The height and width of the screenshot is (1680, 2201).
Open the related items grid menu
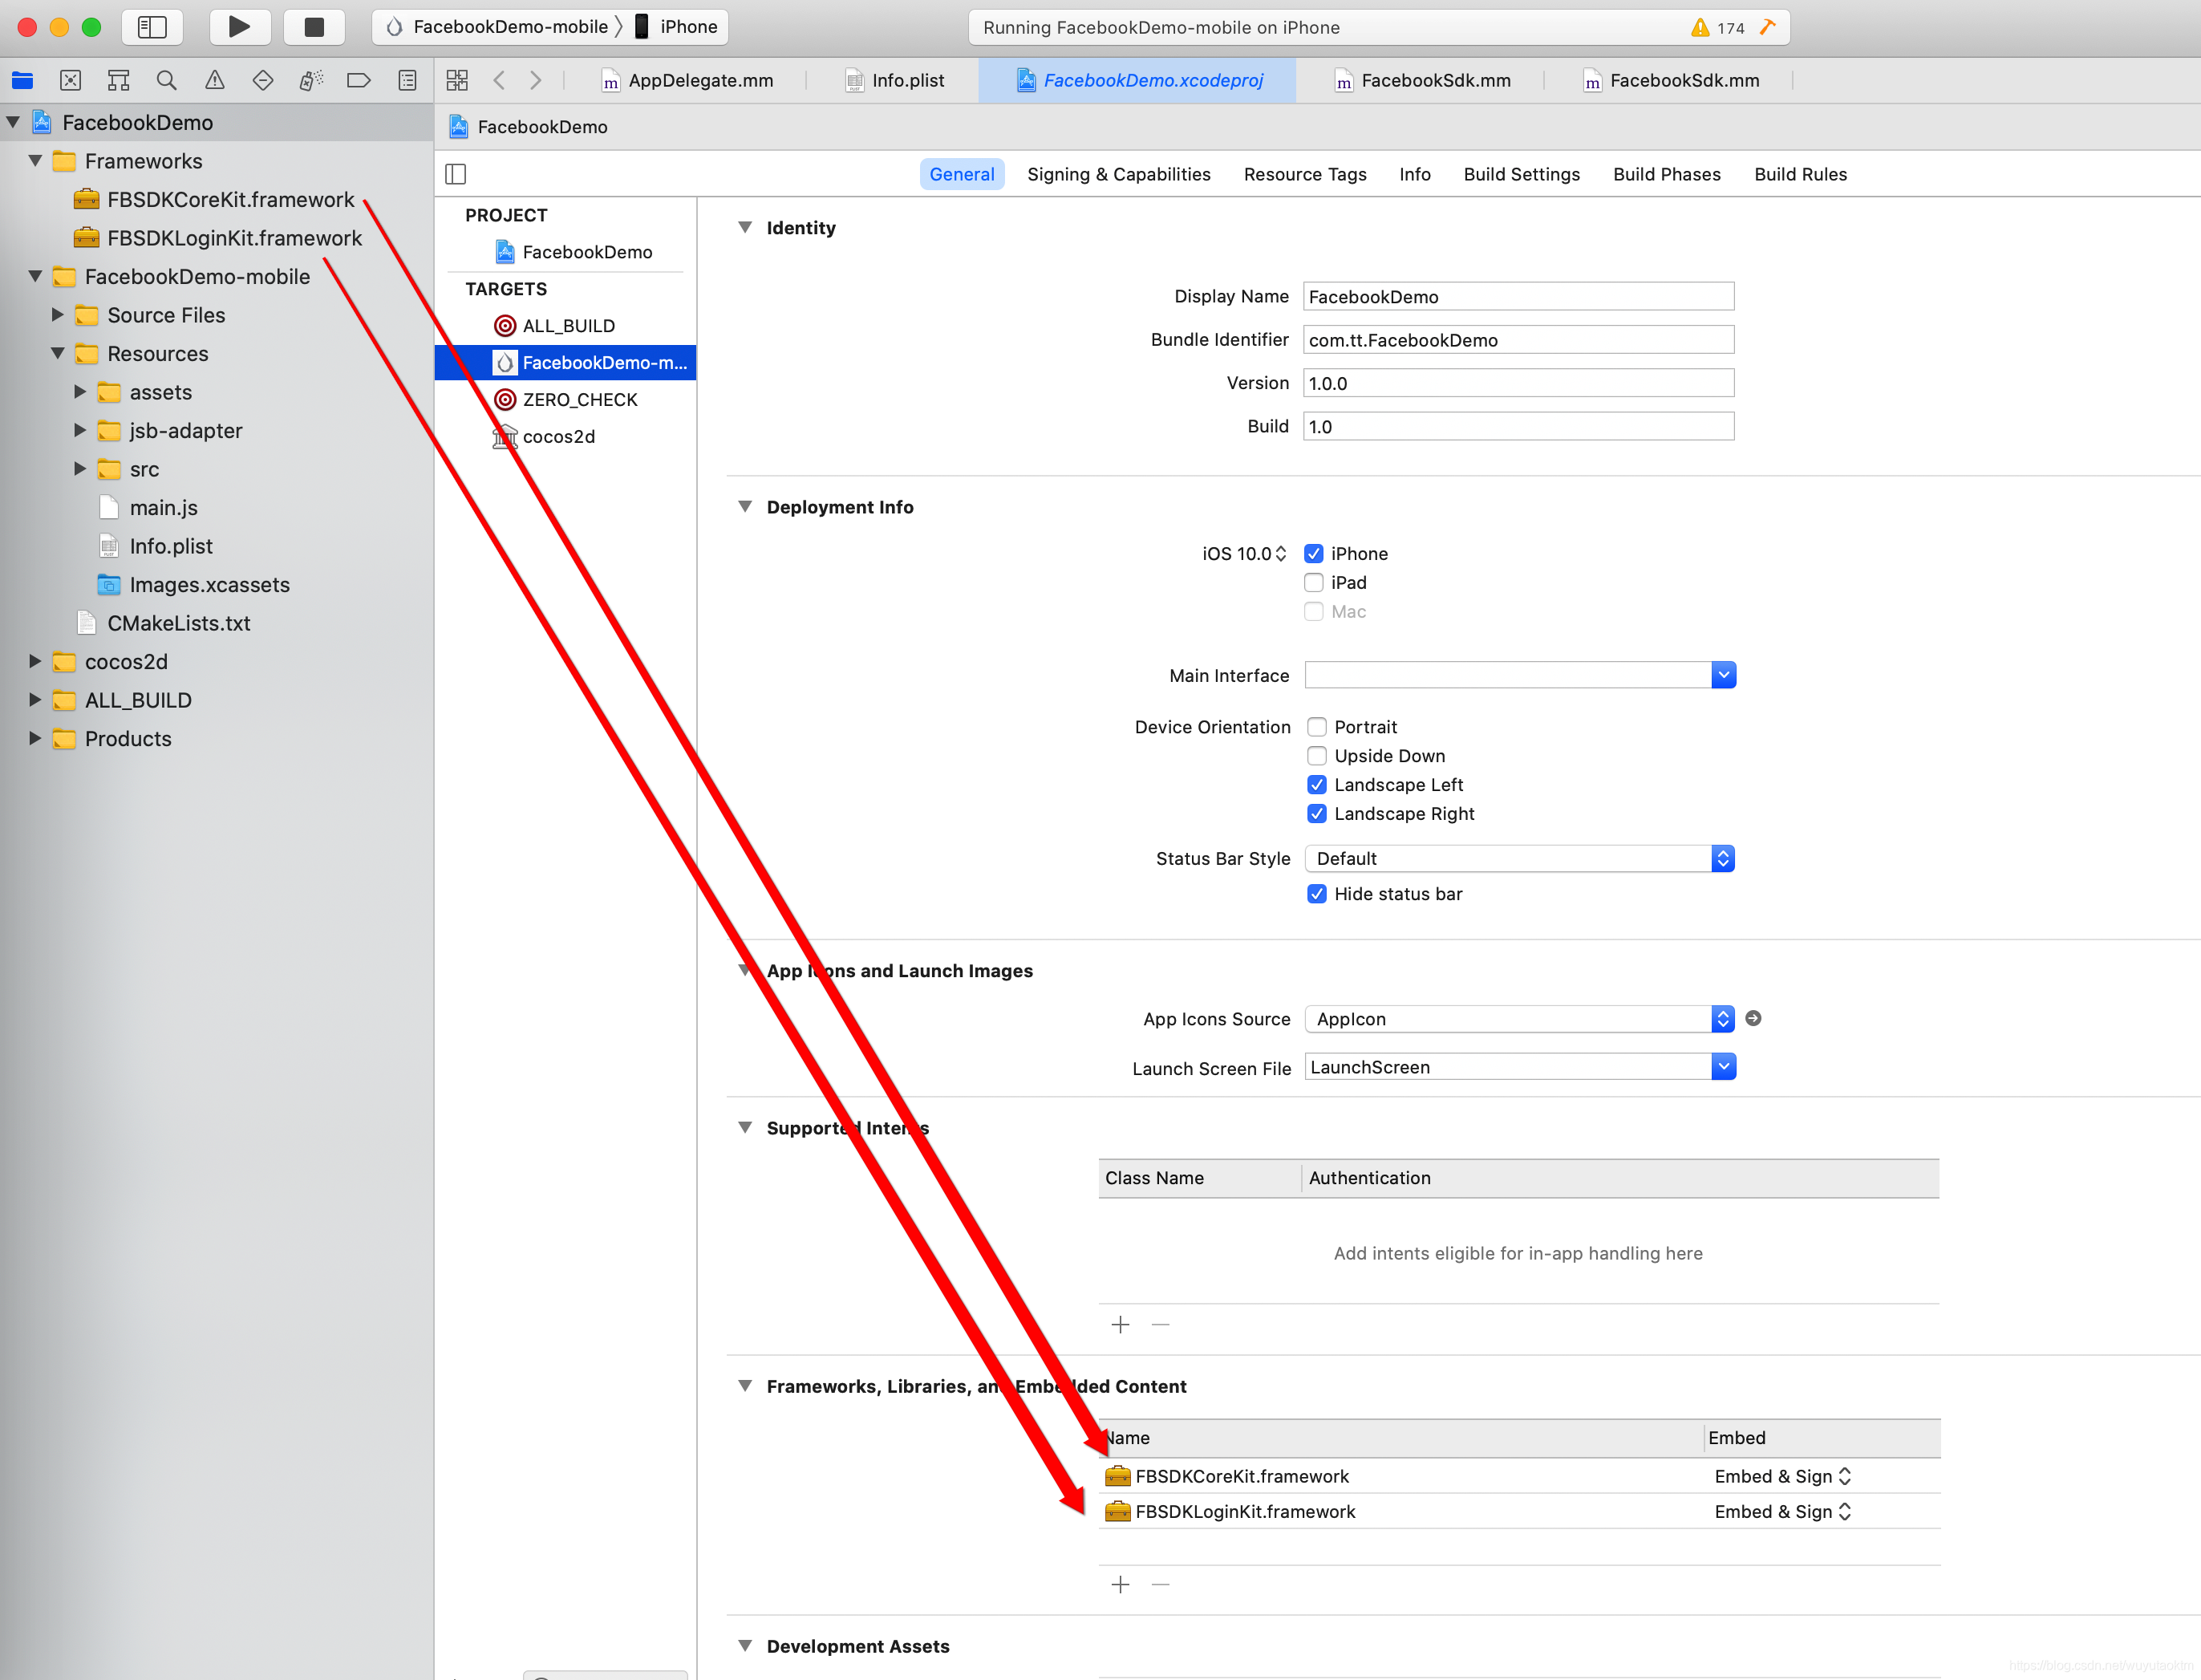click(x=456, y=80)
